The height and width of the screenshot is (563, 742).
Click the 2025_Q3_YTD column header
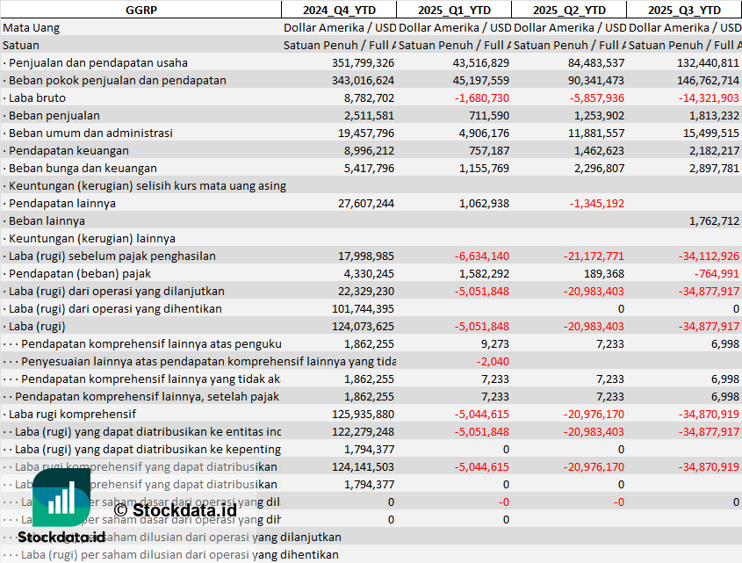tap(684, 10)
